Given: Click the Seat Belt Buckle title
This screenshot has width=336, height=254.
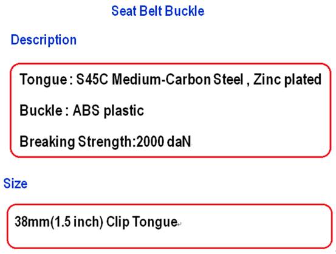Looking at the screenshot, I should tap(158, 11).
